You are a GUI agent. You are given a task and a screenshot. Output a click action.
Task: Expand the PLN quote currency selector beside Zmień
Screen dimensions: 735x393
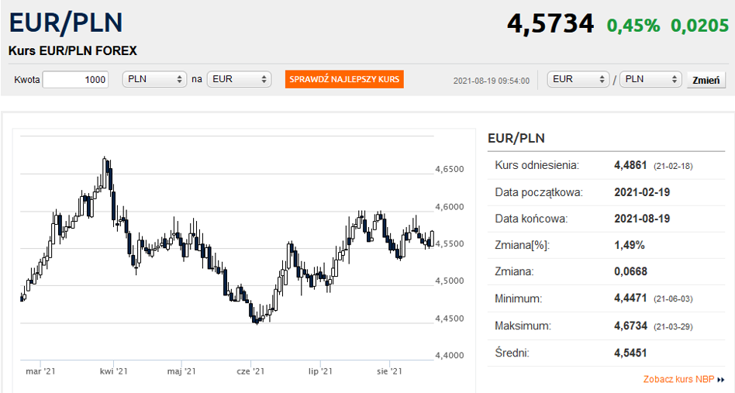coord(650,79)
